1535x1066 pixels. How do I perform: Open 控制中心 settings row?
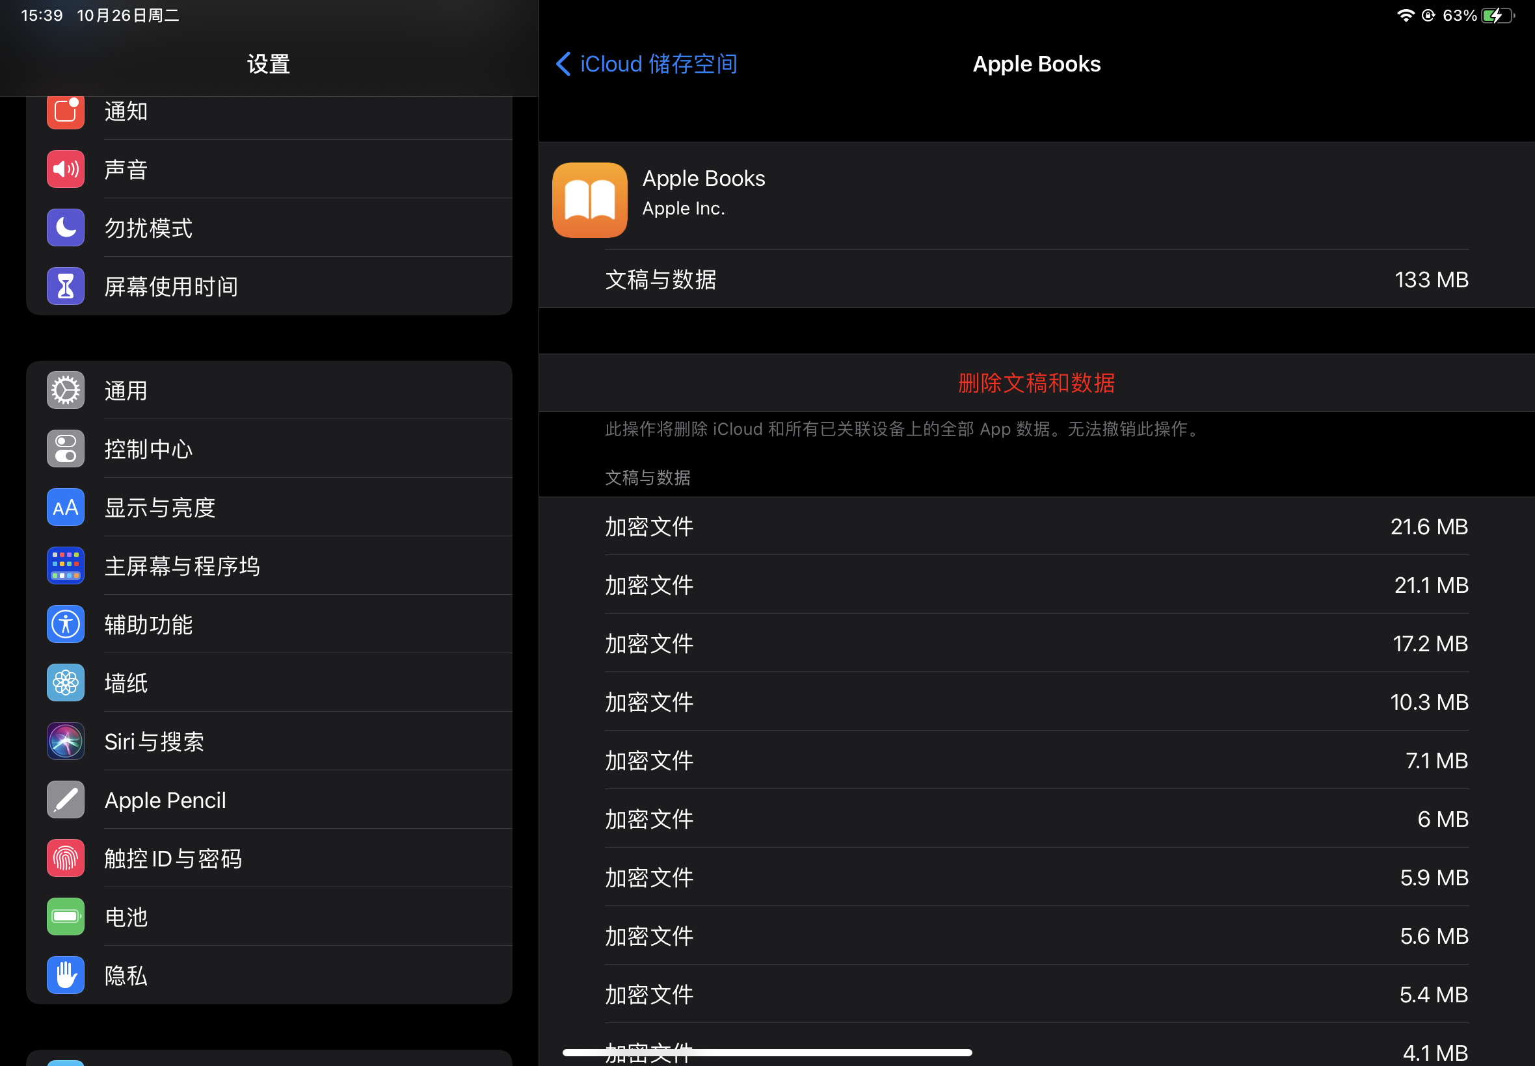pos(269,449)
